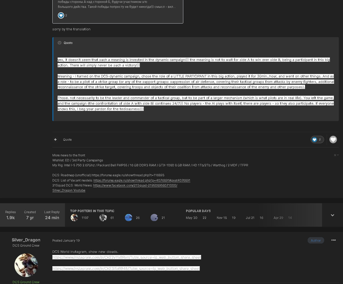This screenshot has height=284, width=343.
Task: Click the heart reaction icon in quoted post
Action: pos(61,15)
